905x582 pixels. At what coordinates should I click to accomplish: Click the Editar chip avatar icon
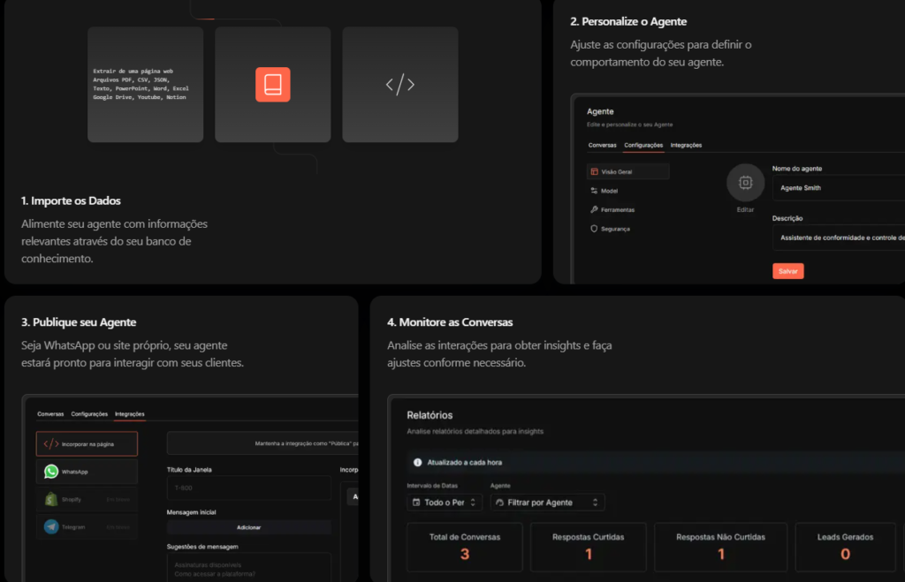pos(745,182)
